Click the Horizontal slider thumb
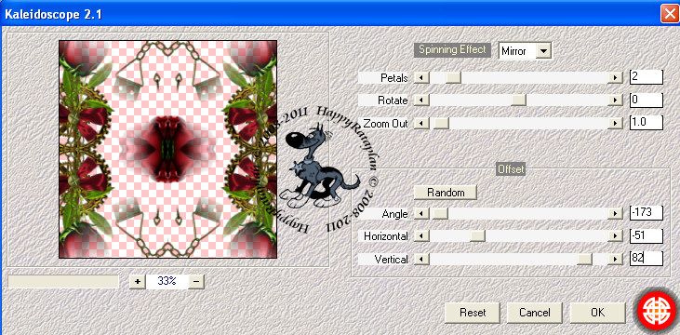 [x=477, y=236]
